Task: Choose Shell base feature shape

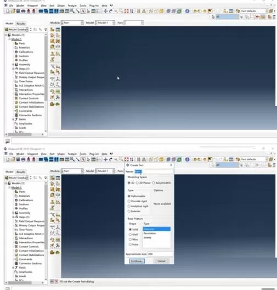Action: pyautogui.click(x=130, y=235)
